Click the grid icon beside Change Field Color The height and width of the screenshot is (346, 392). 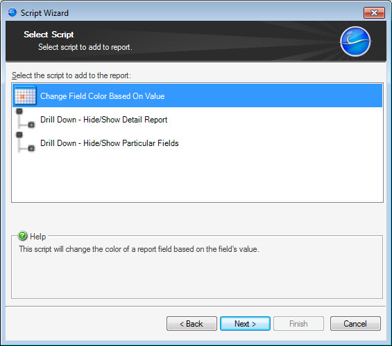pos(25,95)
